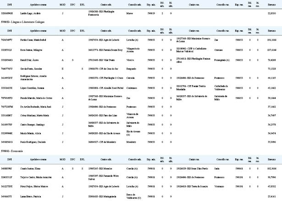This screenshot has height=201, width=282.
Task: Select the 'López González, Susana' entry
Action: [32, 88]
